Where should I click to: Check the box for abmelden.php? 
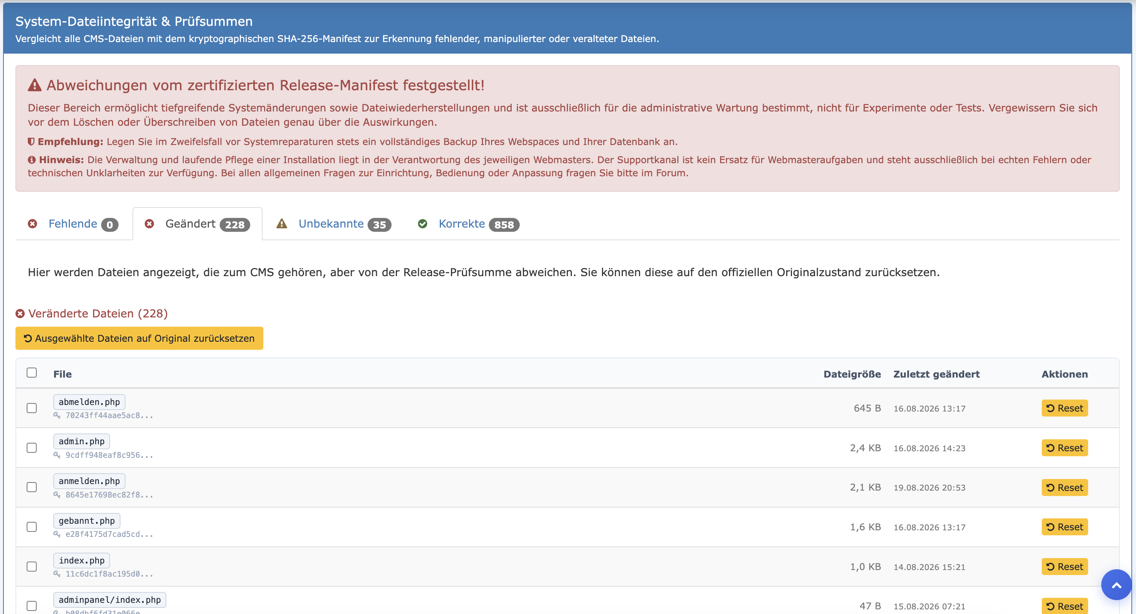coord(32,408)
